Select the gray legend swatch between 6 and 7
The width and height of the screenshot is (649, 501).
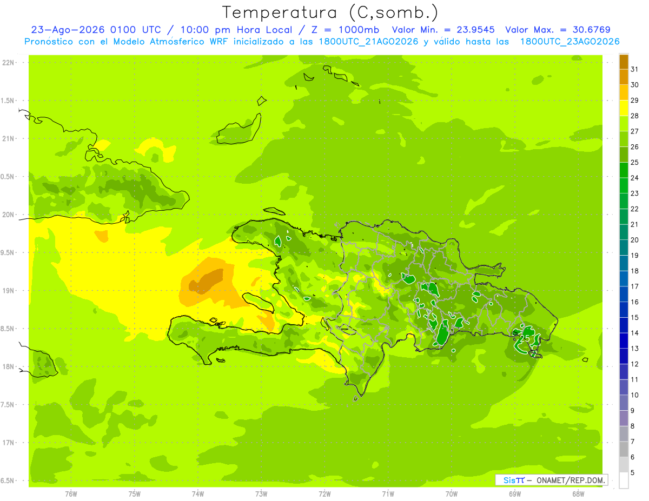coord(624,449)
